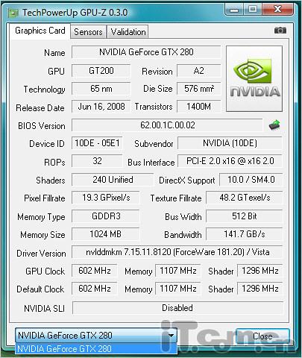The image size is (302, 358).
Task: Click Shaders value 240 Unified
Action: 113,180
